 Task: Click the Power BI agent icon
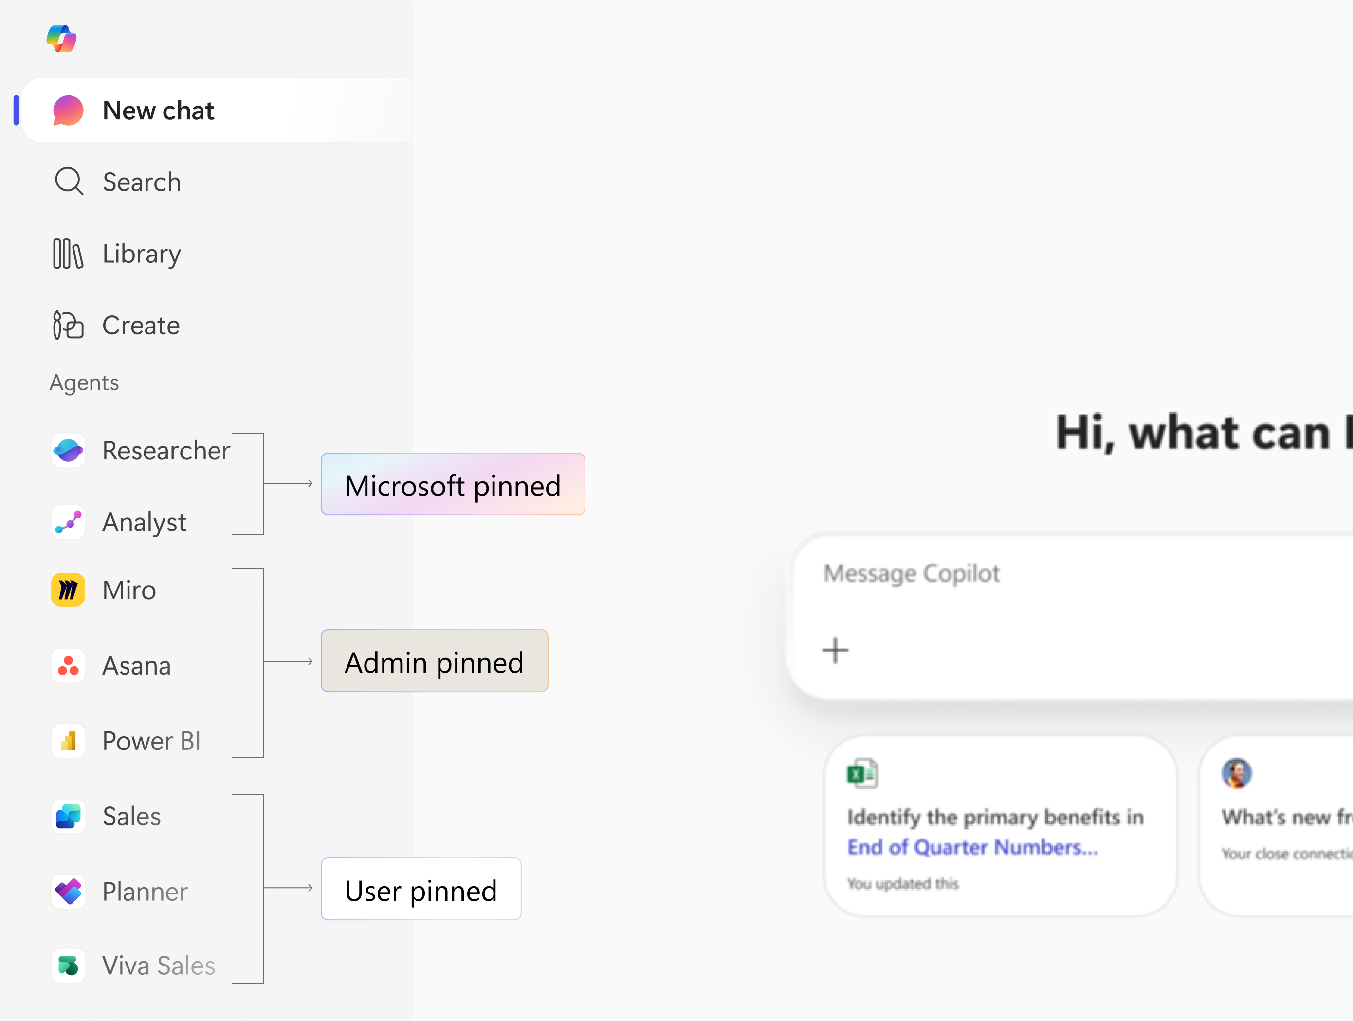tap(68, 741)
